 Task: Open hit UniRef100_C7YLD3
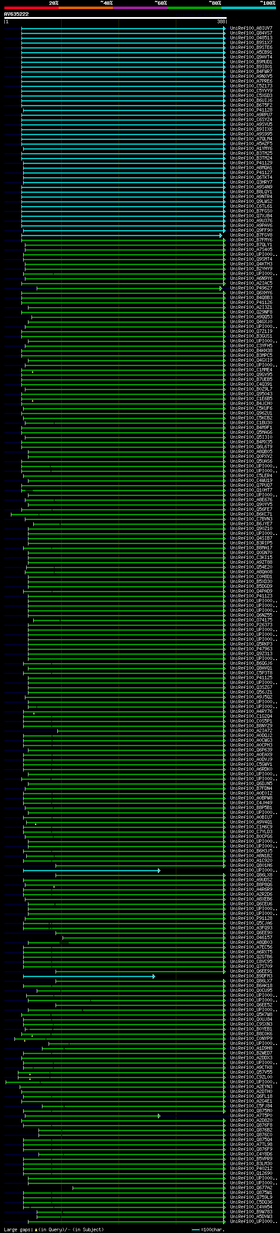pyautogui.click(x=251, y=831)
